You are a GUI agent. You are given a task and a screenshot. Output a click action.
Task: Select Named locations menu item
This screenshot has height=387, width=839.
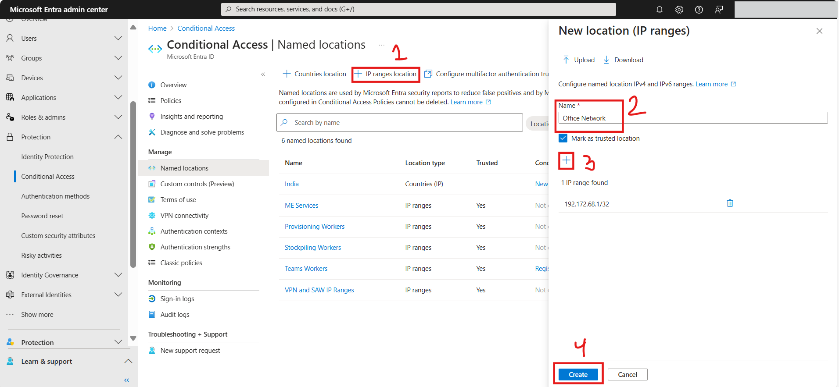(x=204, y=168)
